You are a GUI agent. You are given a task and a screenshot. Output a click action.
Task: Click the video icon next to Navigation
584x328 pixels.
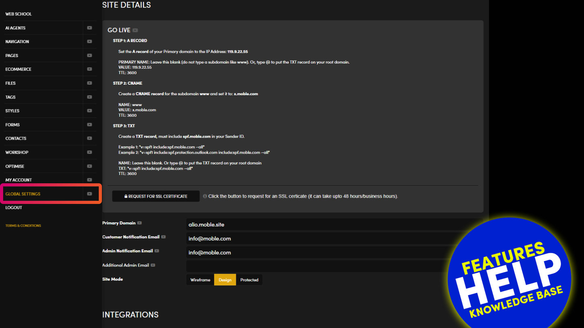pos(89,42)
